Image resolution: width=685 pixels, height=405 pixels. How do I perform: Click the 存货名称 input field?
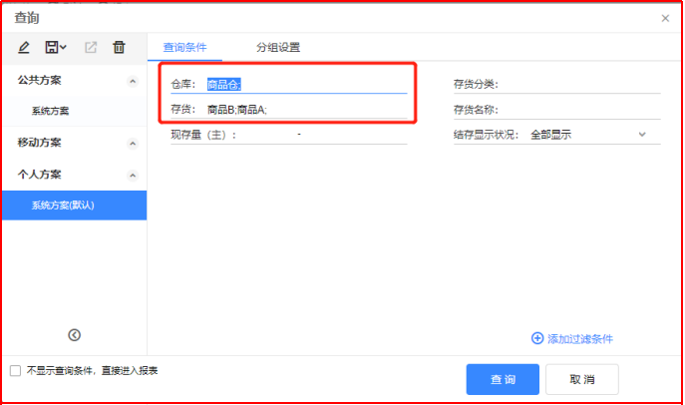[x=579, y=110]
